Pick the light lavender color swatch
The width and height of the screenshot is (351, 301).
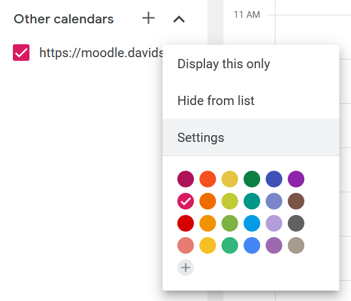point(274,223)
